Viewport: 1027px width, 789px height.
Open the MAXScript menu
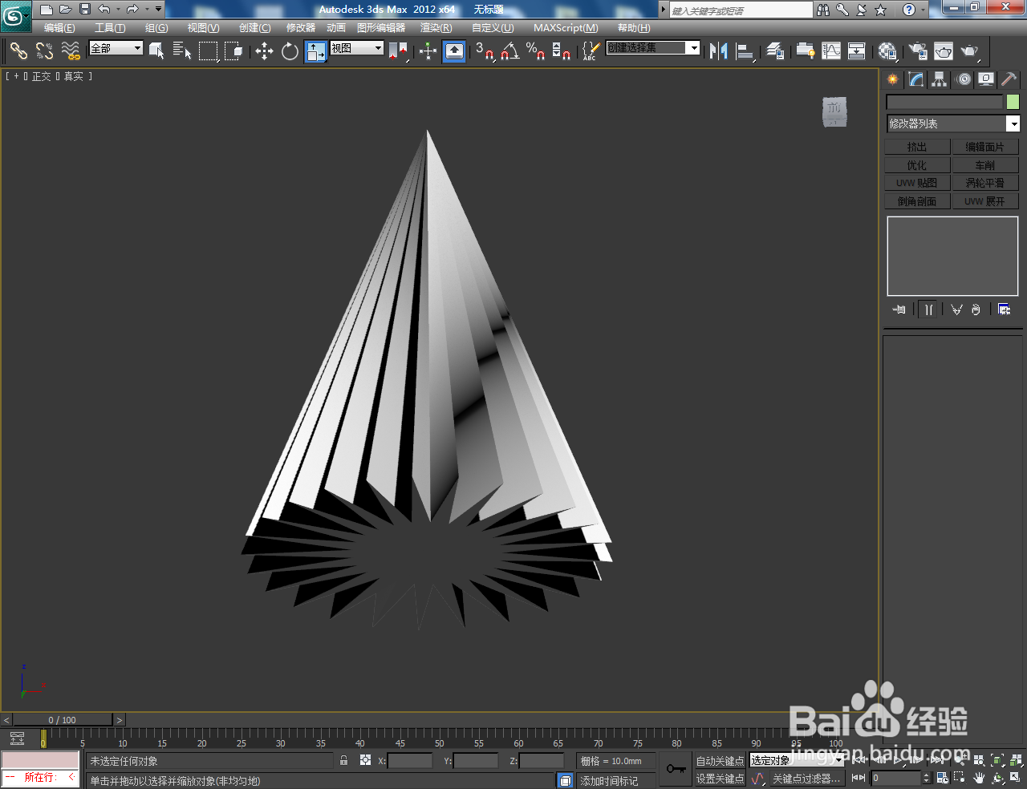(x=565, y=28)
